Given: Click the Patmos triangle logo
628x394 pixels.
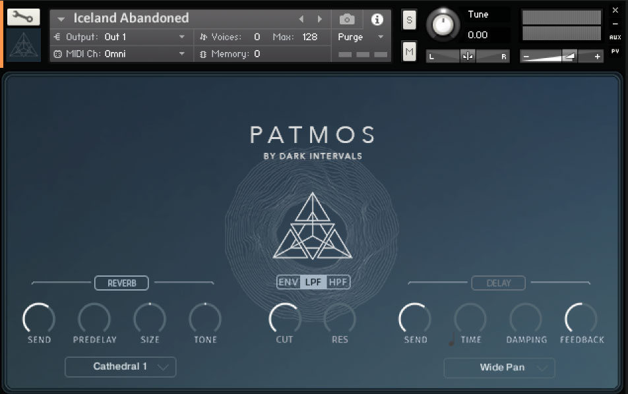Looking at the screenshot, I should pyautogui.click(x=313, y=227).
